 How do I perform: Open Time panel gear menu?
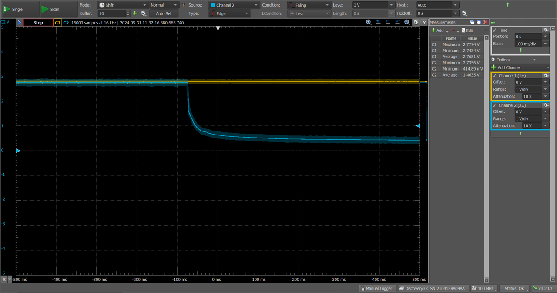pos(546,30)
